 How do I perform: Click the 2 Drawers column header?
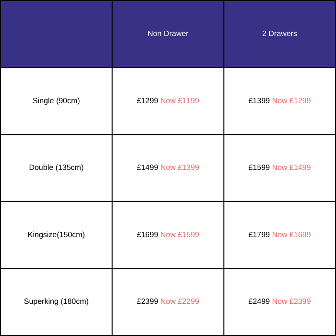click(279, 34)
